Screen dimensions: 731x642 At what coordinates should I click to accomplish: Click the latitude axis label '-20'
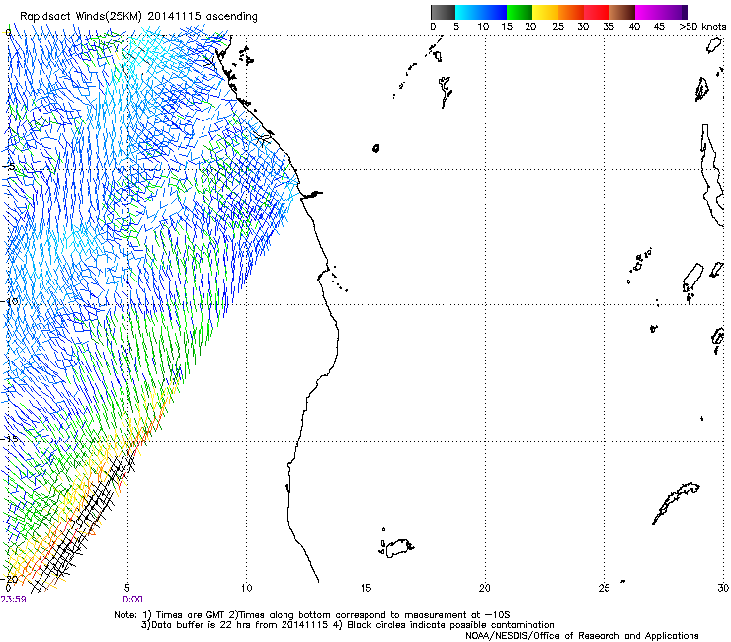(x=11, y=579)
